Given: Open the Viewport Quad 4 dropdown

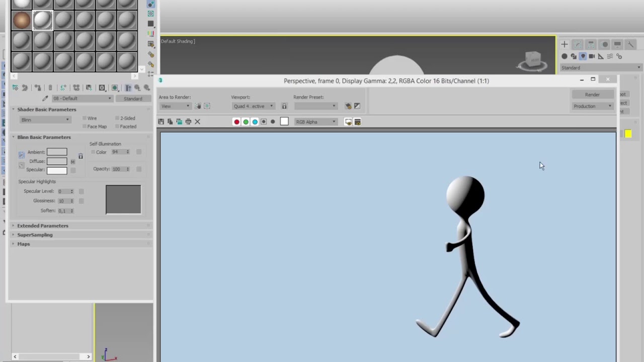Looking at the screenshot, I should pyautogui.click(x=253, y=106).
